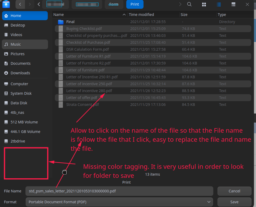Switch to icon grid view
The height and width of the screenshot is (207, 256).
pos(204,4)
